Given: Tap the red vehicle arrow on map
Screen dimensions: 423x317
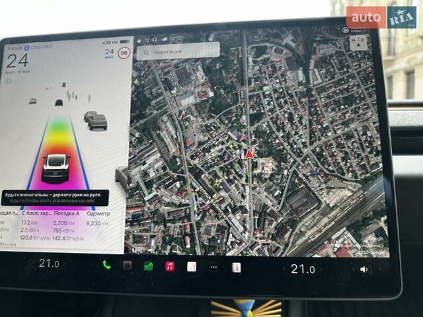Looking at the screenshot, I should [x=249, y=154].
